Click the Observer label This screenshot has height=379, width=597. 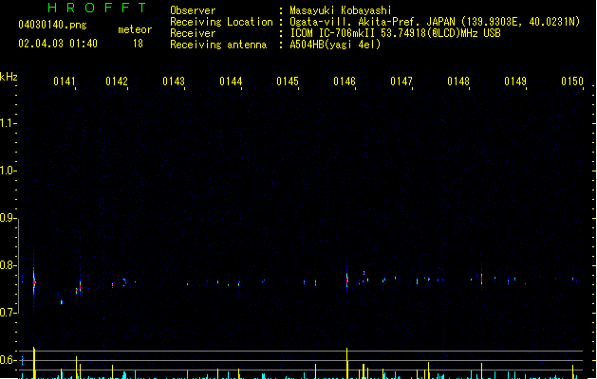pyautogui.click(x=193, y=10)
